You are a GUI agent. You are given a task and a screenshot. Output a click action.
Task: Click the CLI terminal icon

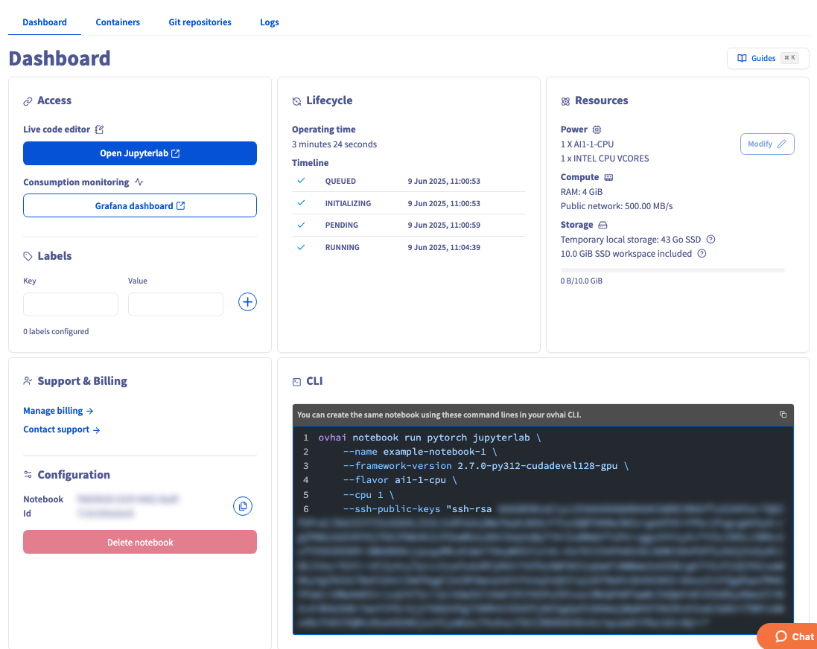click(x=297, y=382)
